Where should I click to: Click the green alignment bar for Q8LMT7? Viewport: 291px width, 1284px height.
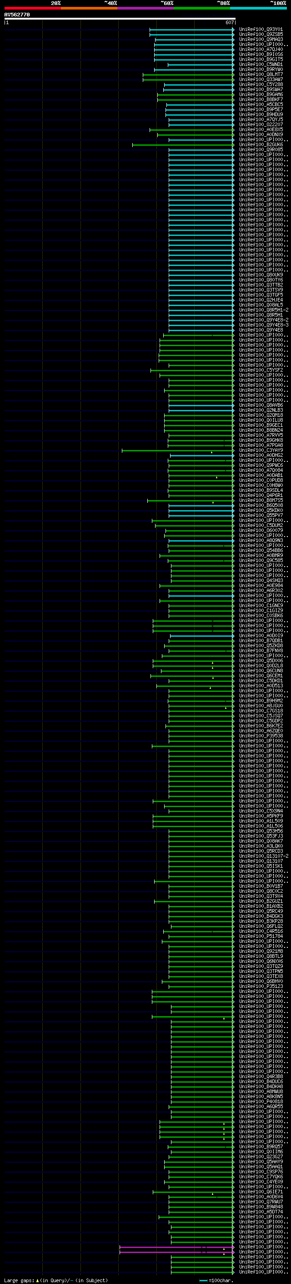pyautogui.click(x=189, y=75)
